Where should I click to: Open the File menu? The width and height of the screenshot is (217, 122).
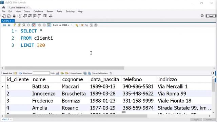click(x=3, y=11)
